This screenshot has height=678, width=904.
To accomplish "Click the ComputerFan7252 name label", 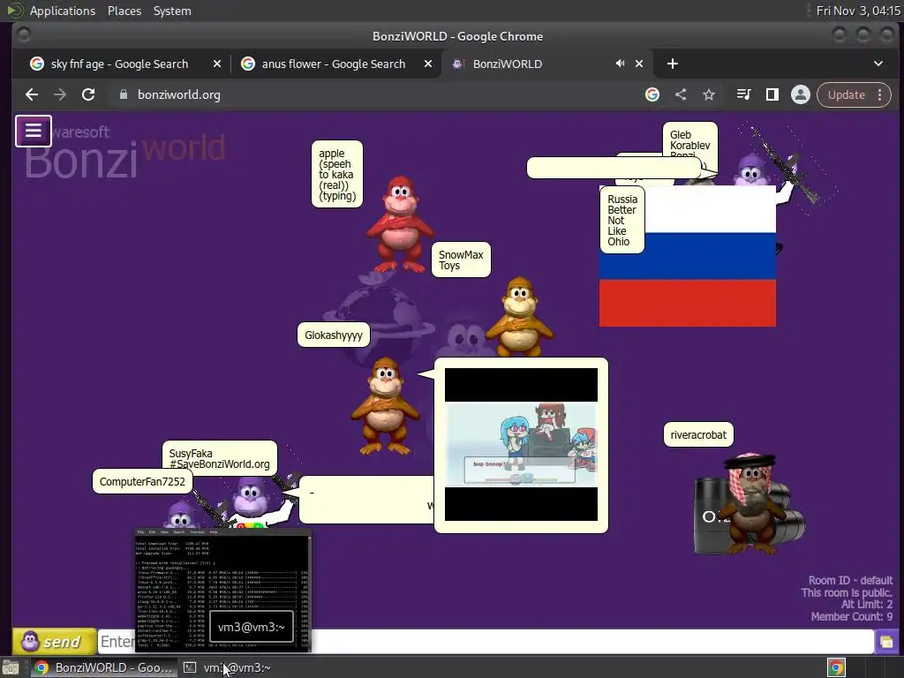I will point(142,481).
